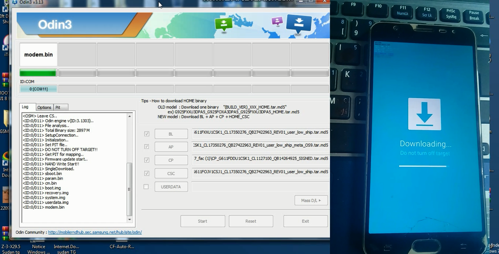The height and width of the screenshot is (254, 499).
Task: Toggle the CSC file checkbox
Action: pyautogui.click(x=147, y=173)
